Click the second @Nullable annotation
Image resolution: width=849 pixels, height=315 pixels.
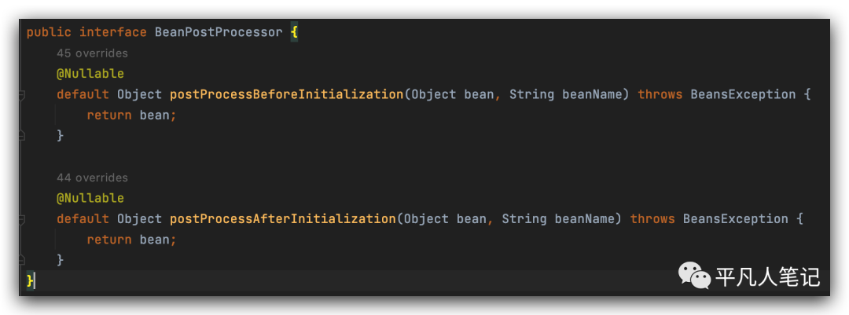pyautogui.click(x=90, y=198)
